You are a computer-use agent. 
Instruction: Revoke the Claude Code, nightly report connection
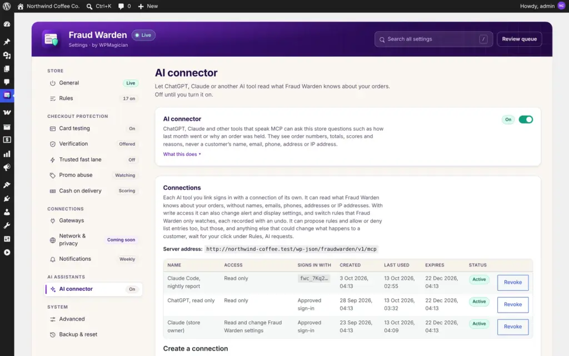click(512, 282)
